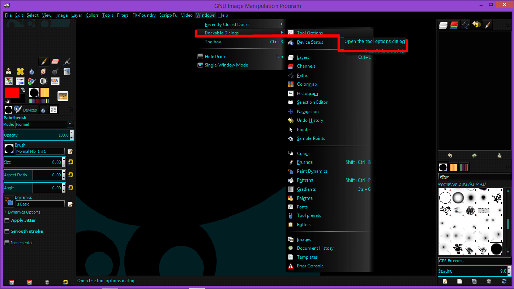The height and width of the screenshot is (289, 514).
Task: Restore tool preset icon at dock bottom
Action: (29, 282)
